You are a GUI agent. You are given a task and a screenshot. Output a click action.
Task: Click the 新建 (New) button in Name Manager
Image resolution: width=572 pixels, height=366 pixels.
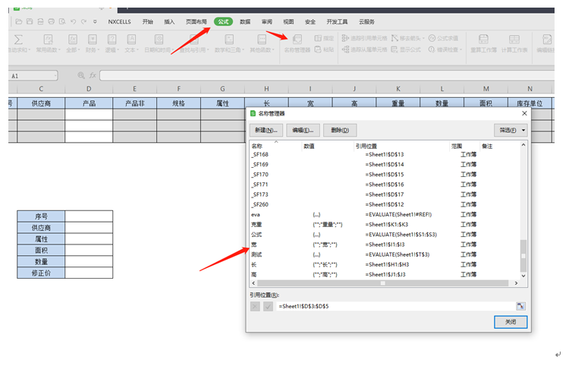tap(266, 130)
